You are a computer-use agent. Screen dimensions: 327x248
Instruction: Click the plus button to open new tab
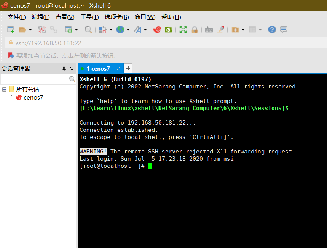pyautogui.click(x=128, y=68)
